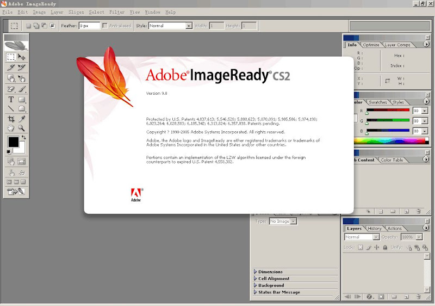Toggle Lock image pixels brush icon

point(369,247)
